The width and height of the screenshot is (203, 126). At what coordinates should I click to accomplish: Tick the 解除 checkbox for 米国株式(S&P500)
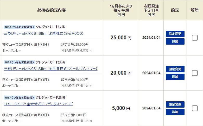pyautogui.click(x=195, y=38)
